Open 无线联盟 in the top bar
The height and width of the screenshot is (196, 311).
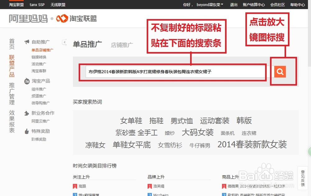[x=58, y=5]
